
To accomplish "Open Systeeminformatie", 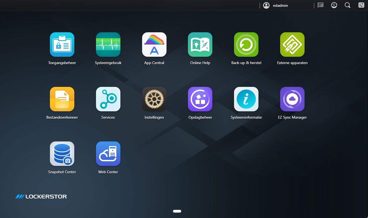I will [246, 99].
